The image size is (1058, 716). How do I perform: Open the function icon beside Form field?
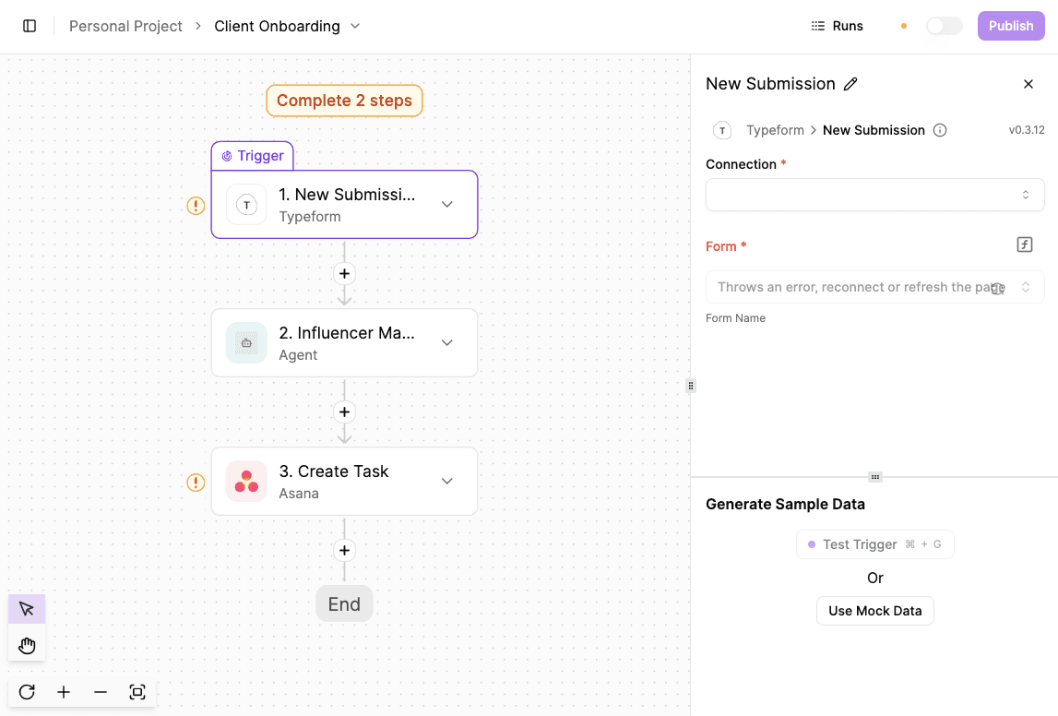click(1024, 245)
